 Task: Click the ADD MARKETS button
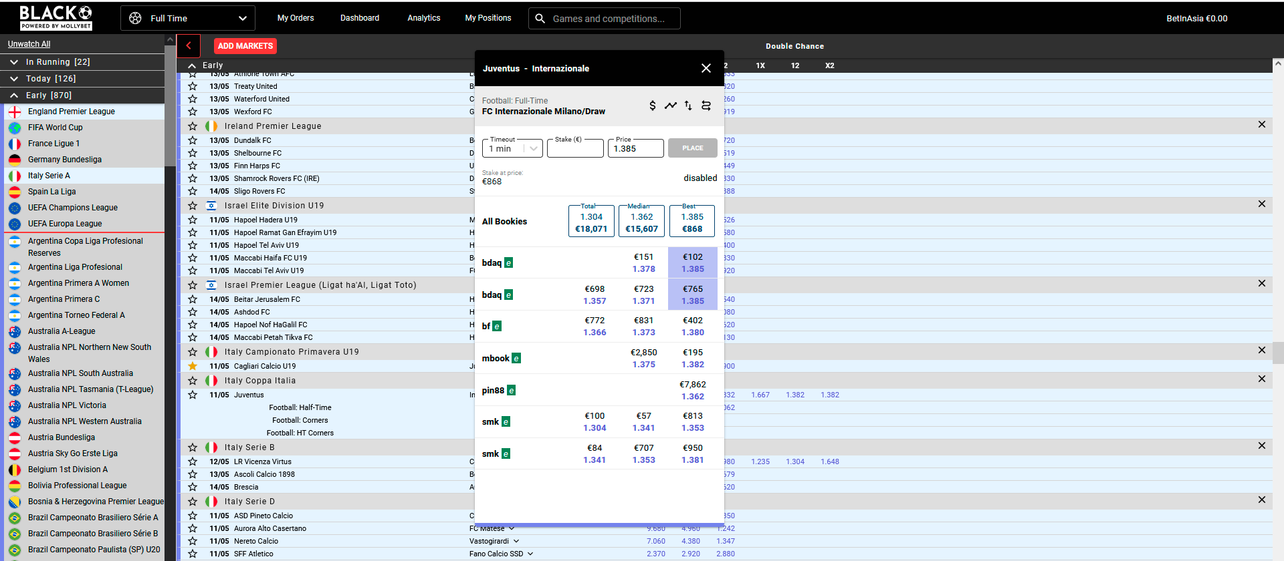tap(245, 46)
